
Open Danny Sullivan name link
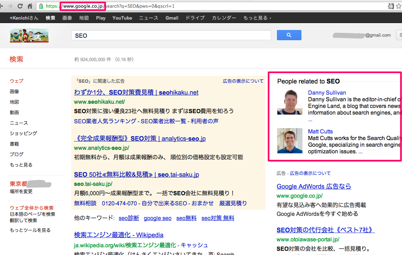327,93
